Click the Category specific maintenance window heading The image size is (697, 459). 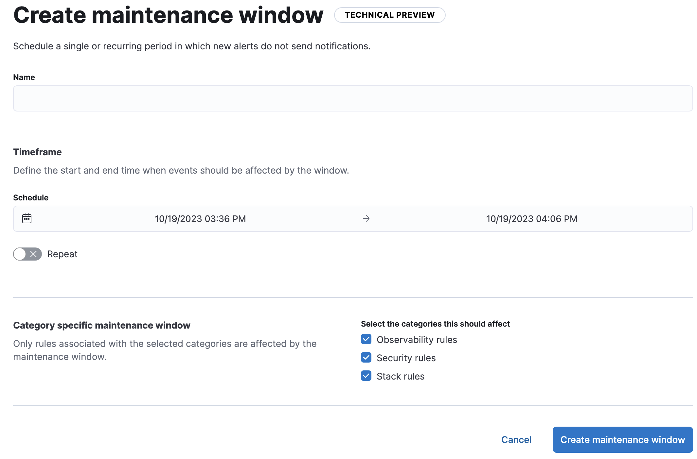102,325
